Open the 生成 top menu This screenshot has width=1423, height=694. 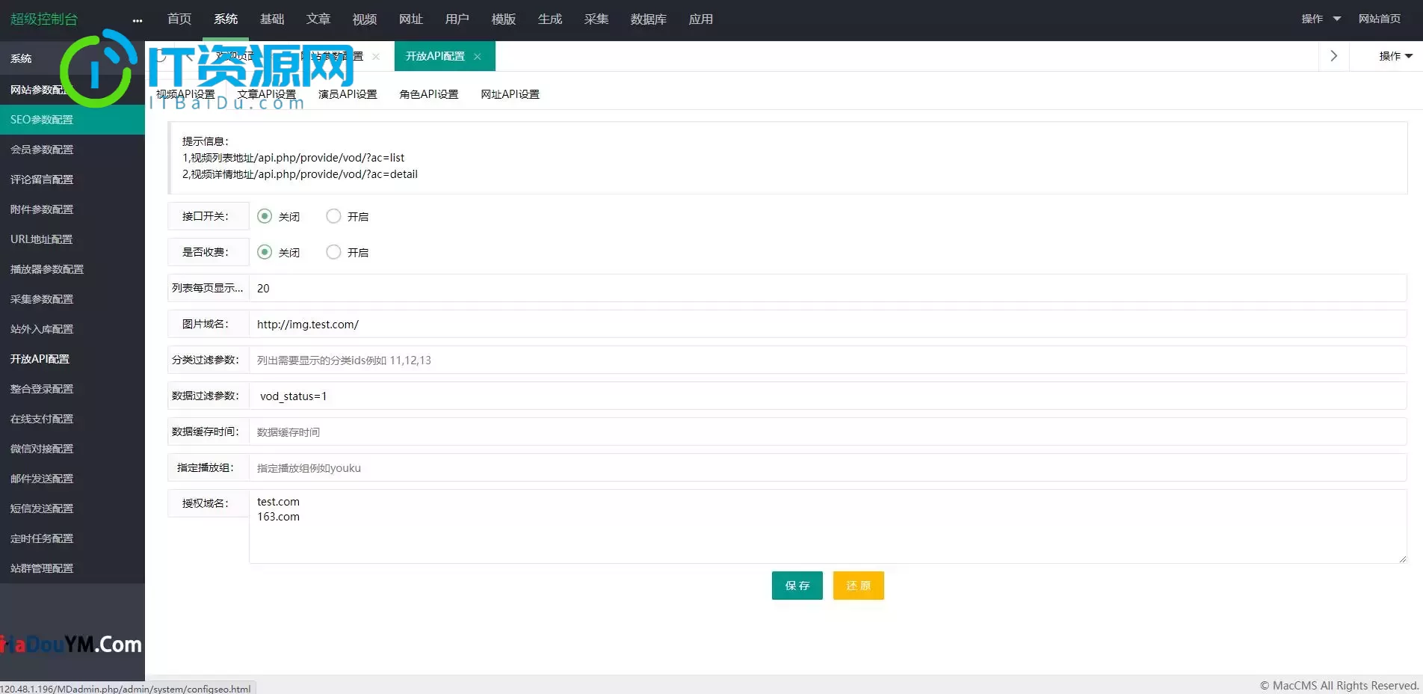click(550, 19)
